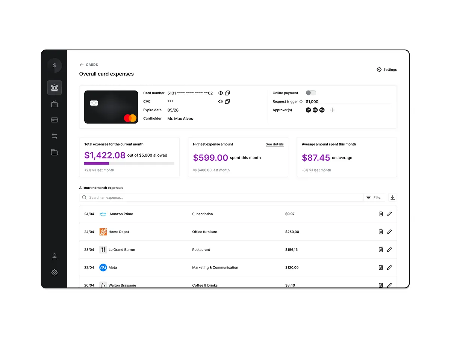Open the Filter options

[374, 198]
